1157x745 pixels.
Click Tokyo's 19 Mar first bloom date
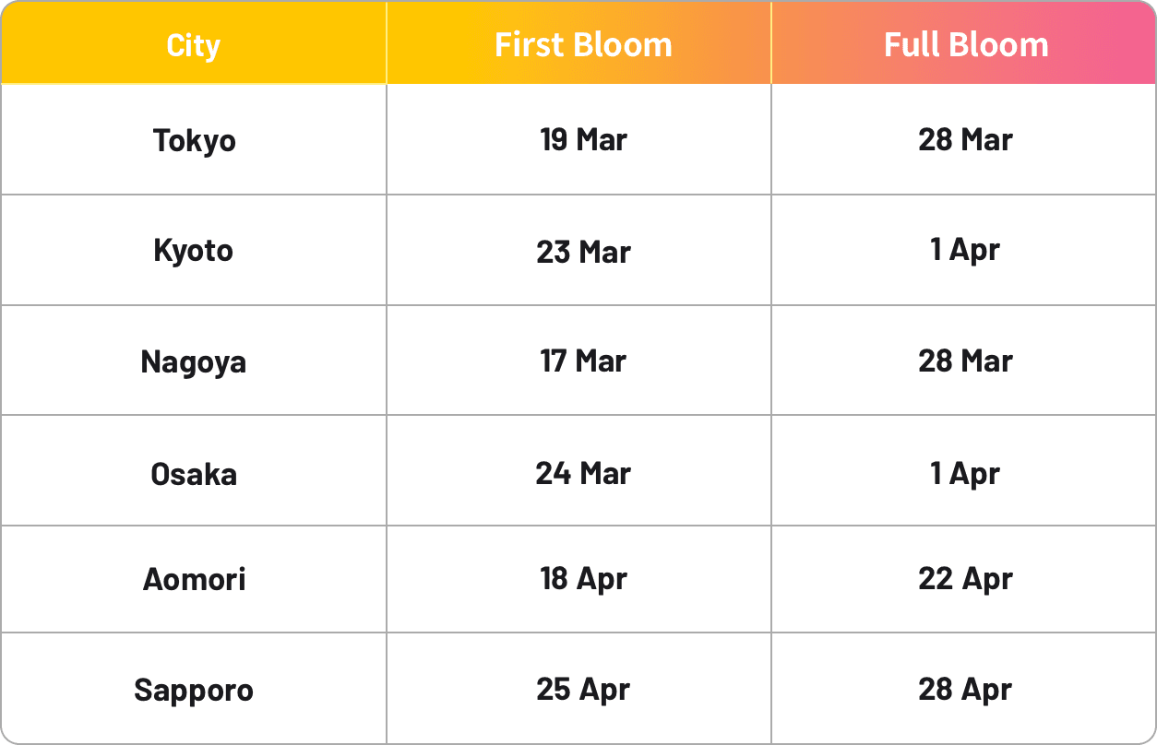point(583,140)
